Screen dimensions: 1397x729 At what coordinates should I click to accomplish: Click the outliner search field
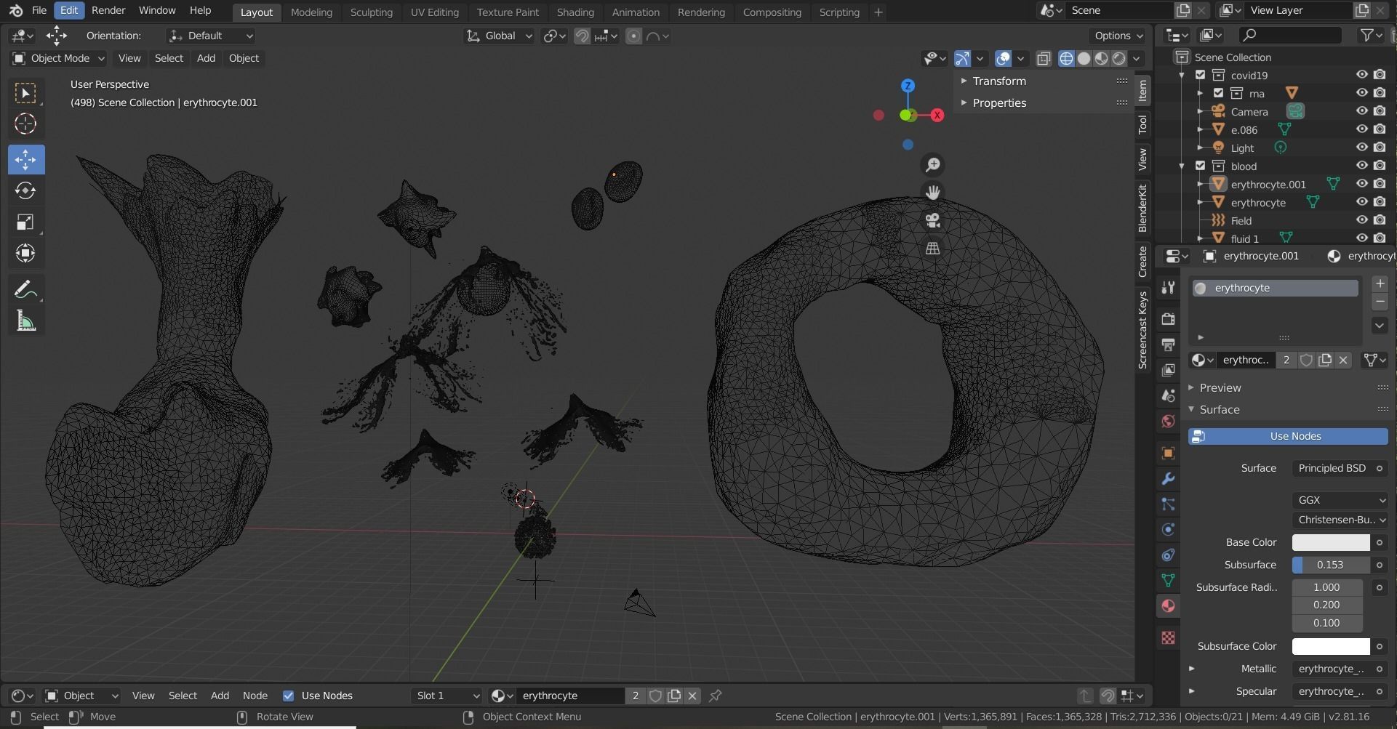1291,35
